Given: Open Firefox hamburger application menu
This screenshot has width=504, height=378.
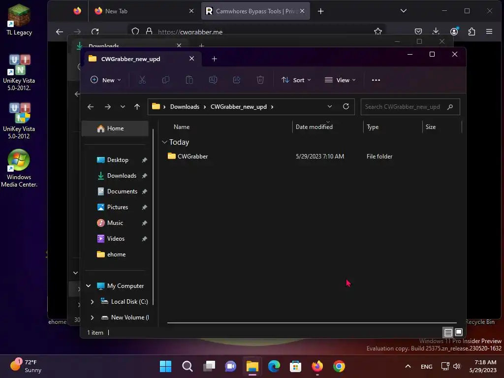Looking at the screenshot, I should pyautogui.click(x=489, y=31).
